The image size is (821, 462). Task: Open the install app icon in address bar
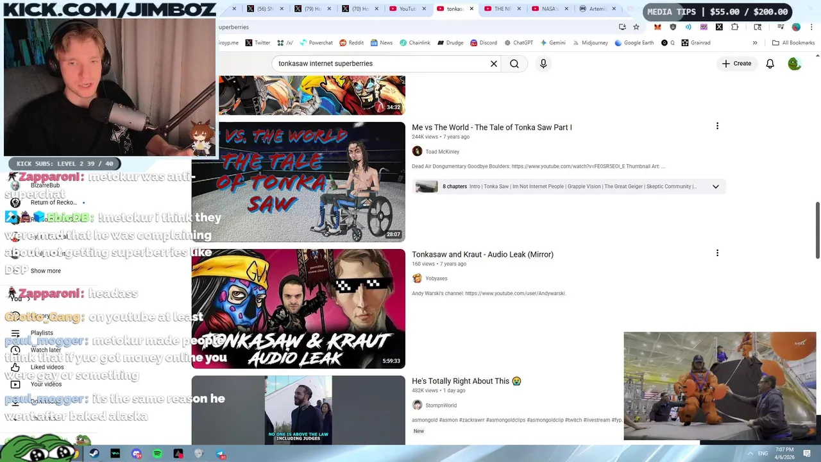point(622,27)
